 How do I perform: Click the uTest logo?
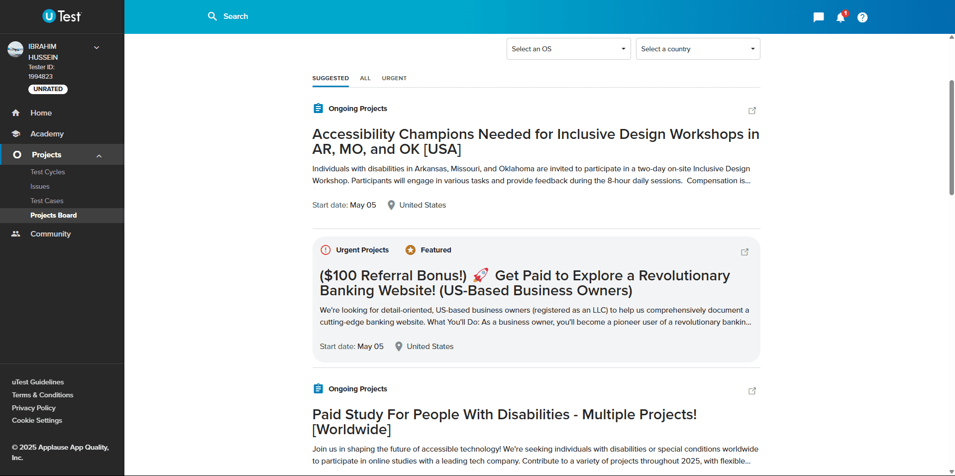(62, 16)
